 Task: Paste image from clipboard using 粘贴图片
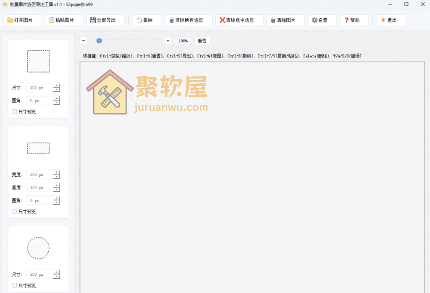(x=63, y=20)
